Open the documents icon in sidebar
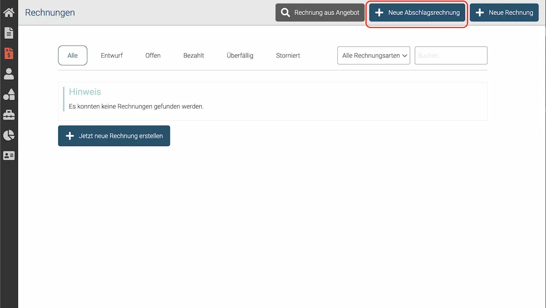Viewport: 546px width, 308px height. click(9, 33)
